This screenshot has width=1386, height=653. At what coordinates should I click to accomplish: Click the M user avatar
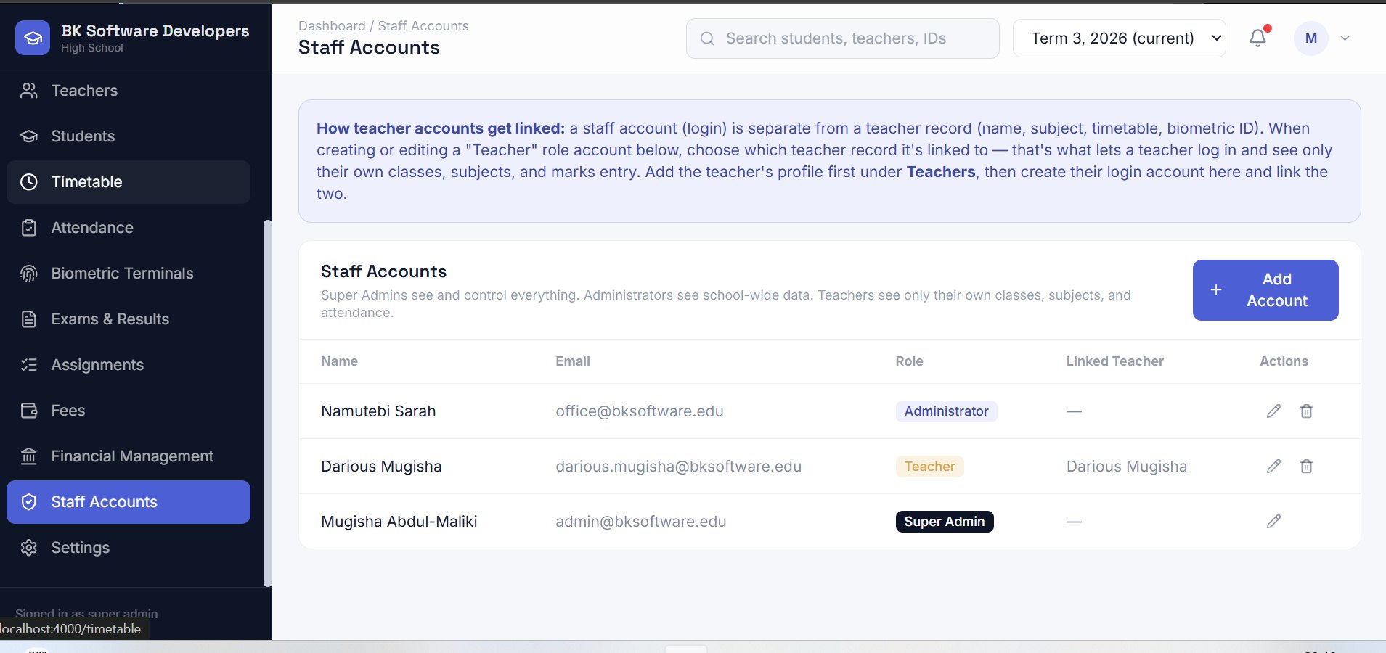point(1311,38)
